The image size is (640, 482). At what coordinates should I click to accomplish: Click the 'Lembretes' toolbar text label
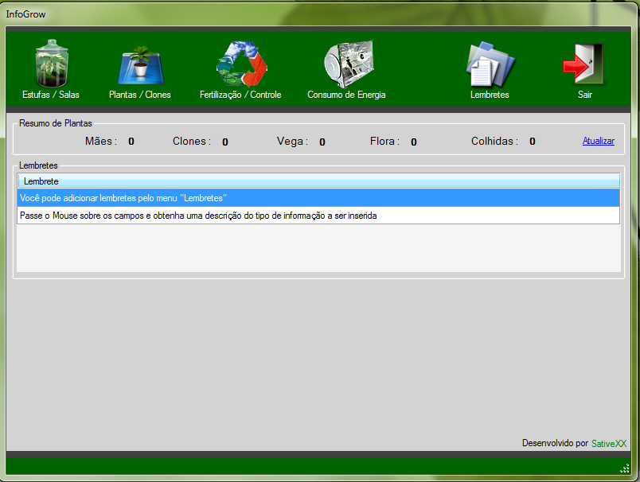[x=490, y=95]
